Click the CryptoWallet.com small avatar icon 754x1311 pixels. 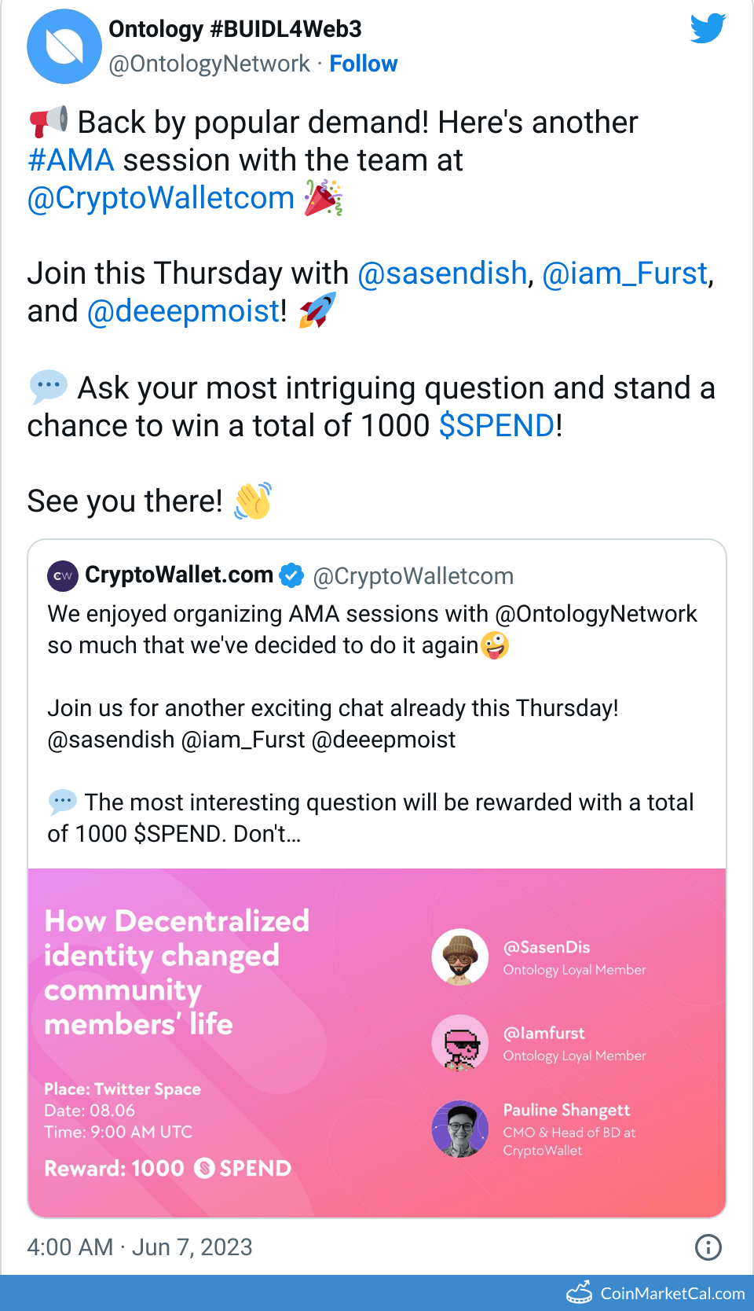pos(63,576)
